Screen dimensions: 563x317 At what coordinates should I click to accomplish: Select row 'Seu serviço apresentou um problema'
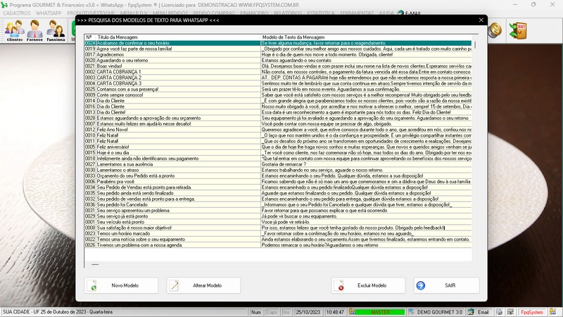pyautogui.click(x=278, y=211)
